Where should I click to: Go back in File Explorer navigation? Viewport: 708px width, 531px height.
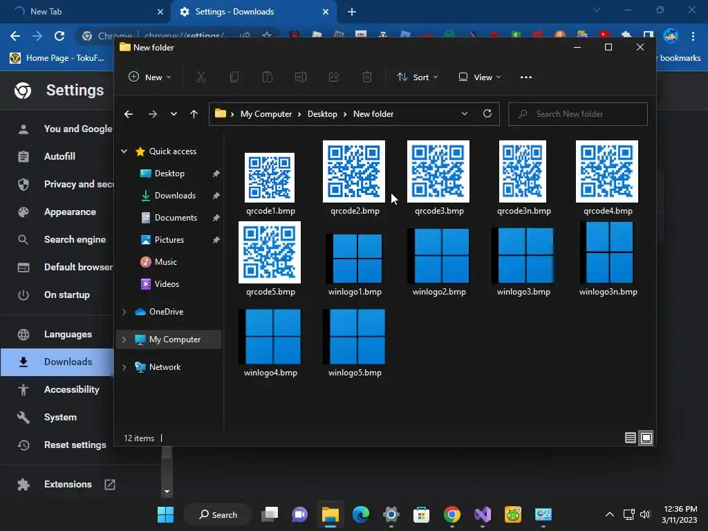[x=129, y=114]
